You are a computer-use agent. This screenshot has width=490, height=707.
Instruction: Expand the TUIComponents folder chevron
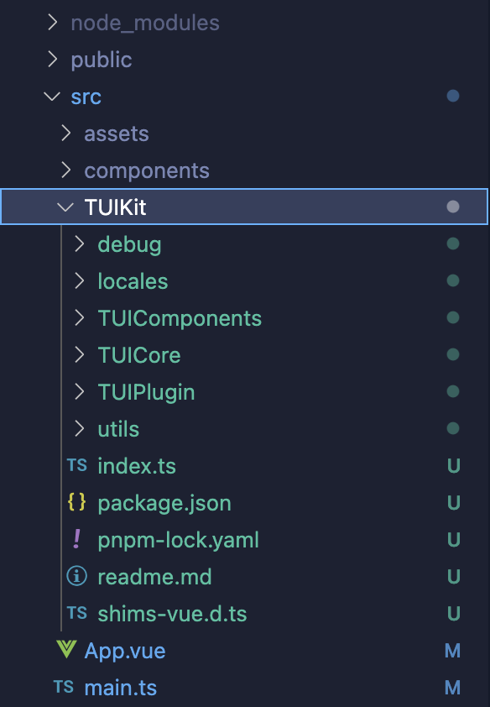(x=79, y=318)
